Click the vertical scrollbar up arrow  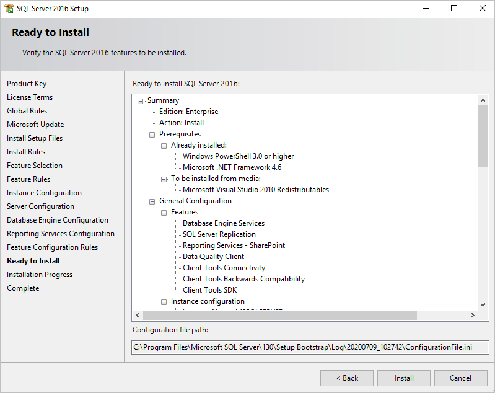click(483, 100)
